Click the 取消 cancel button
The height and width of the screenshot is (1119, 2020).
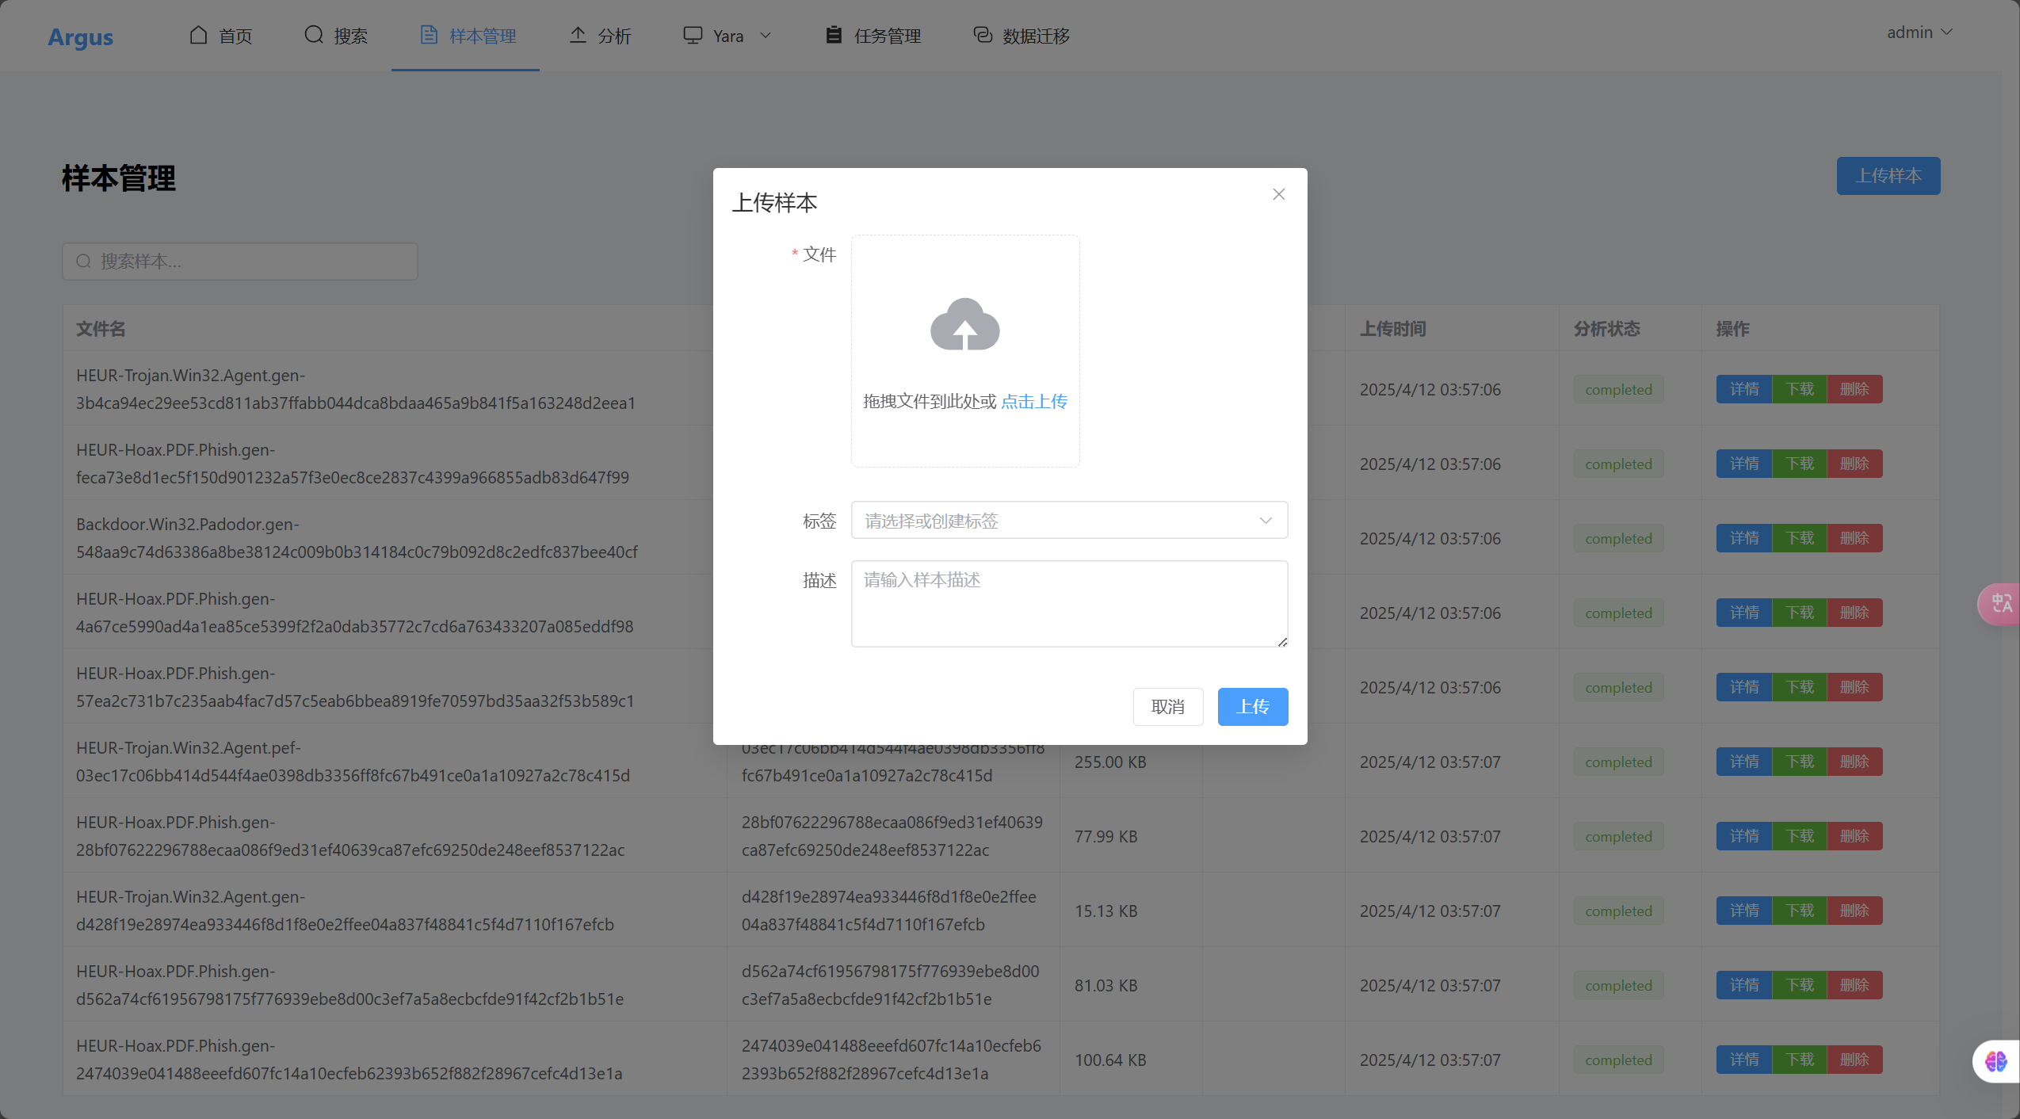click(1167, 706)
